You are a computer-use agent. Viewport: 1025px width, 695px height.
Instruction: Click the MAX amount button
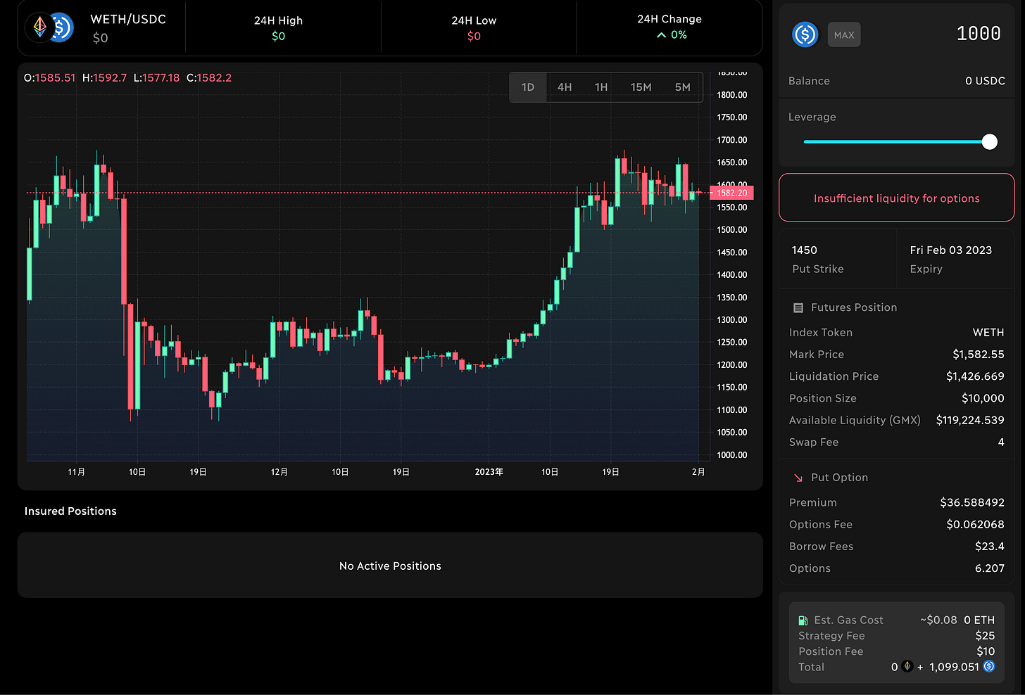tap(844, 35)
